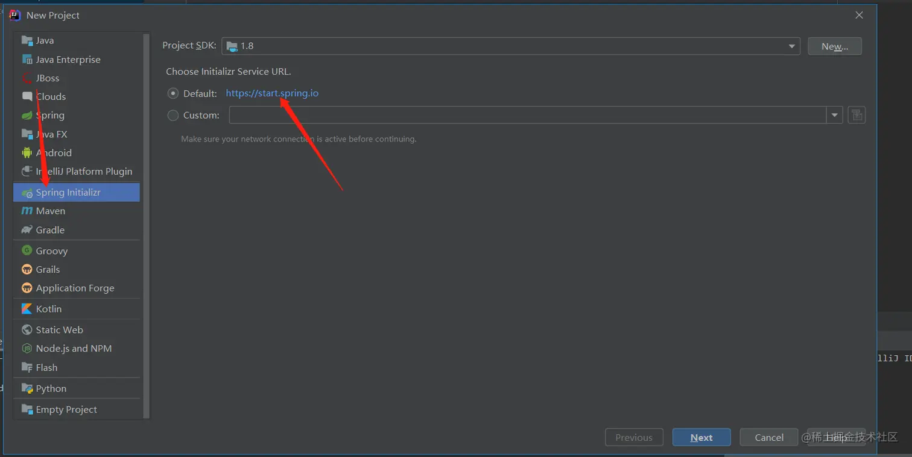Open the Project SDK dropdown

tap(511, 46)
